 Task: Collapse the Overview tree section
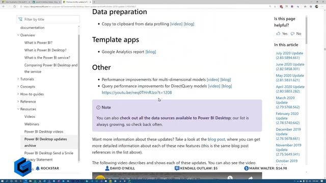pyautogui.click(x=18, y=35)
